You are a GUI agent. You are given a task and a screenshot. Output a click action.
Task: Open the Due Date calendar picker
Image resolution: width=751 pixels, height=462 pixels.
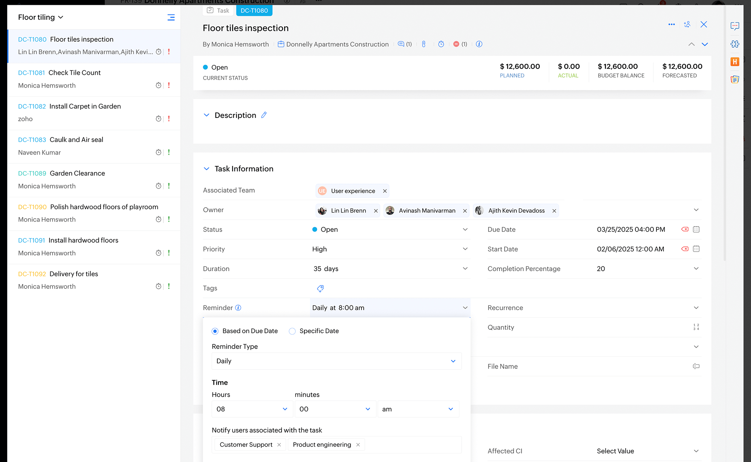(x=696, y=229)
